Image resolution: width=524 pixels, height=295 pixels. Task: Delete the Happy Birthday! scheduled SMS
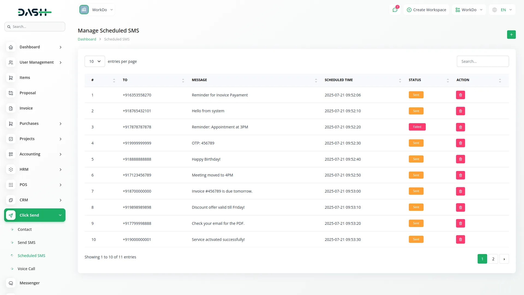[460, 159]
